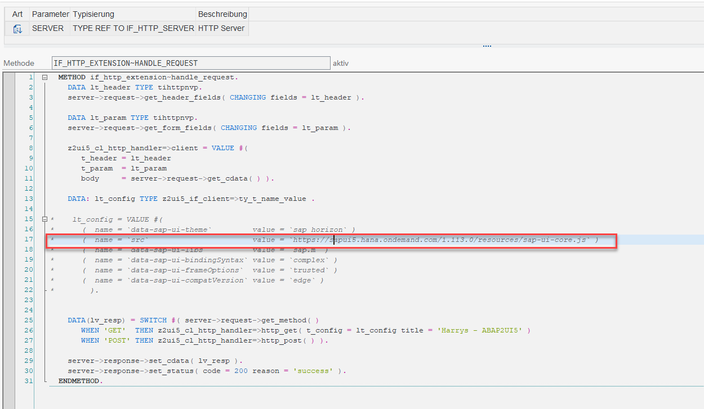The width and height of the screenshot is (704, 409).
Task: Click the Typisierung column header
Action: [x=93, y=14]
